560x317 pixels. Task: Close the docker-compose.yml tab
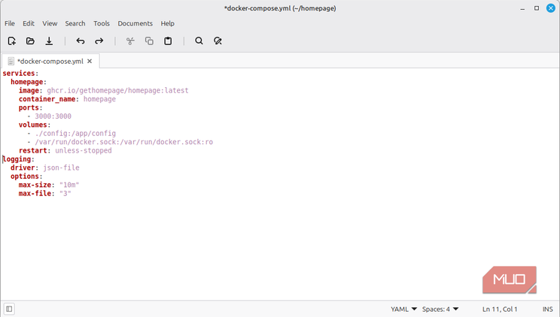pos(90,62)
